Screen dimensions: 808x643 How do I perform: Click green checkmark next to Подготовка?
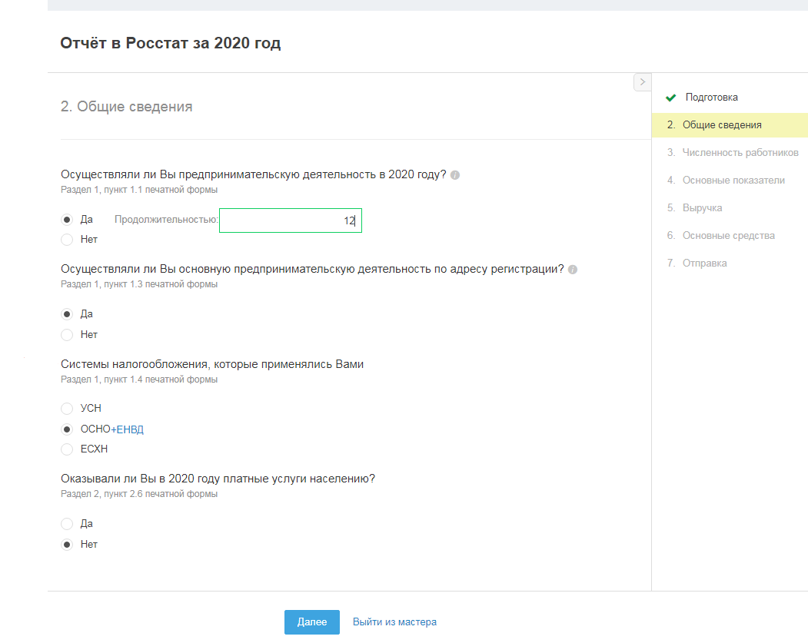point(670,98)
